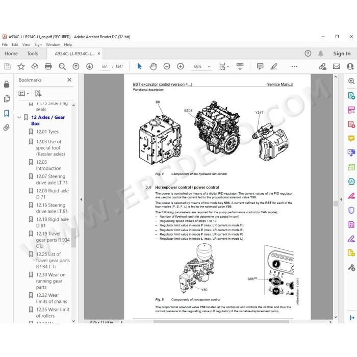
Task: Open the Sign menu
Action: [38, 44]
